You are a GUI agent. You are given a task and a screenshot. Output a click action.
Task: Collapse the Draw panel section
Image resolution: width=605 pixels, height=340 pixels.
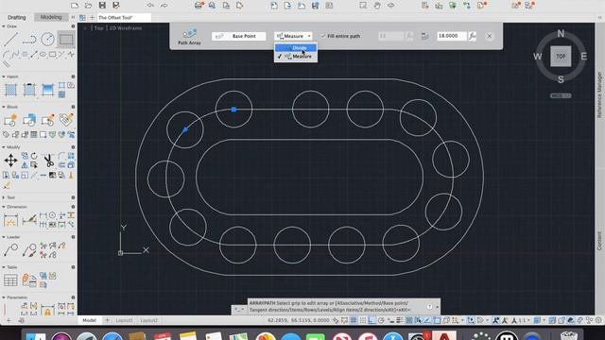coord(4,26)
